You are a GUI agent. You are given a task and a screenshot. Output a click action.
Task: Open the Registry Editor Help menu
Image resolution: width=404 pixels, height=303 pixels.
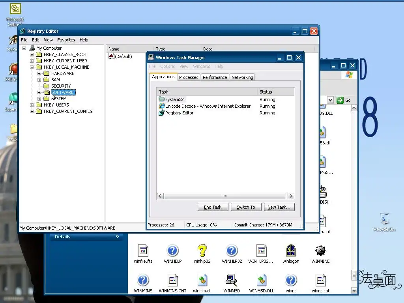[x=84, y=40]
